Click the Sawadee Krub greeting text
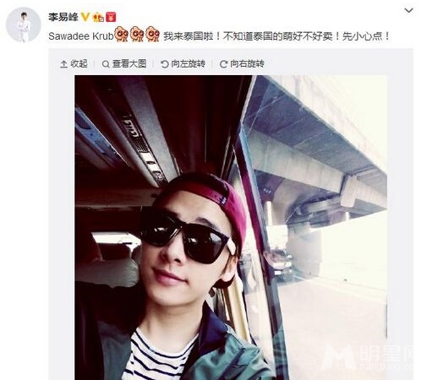Viewport: 427px width, 380px height. pos(81,36)
